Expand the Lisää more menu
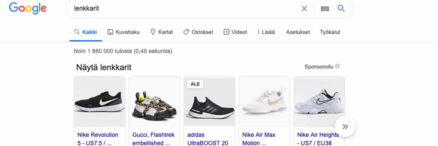 click(266, 32)
